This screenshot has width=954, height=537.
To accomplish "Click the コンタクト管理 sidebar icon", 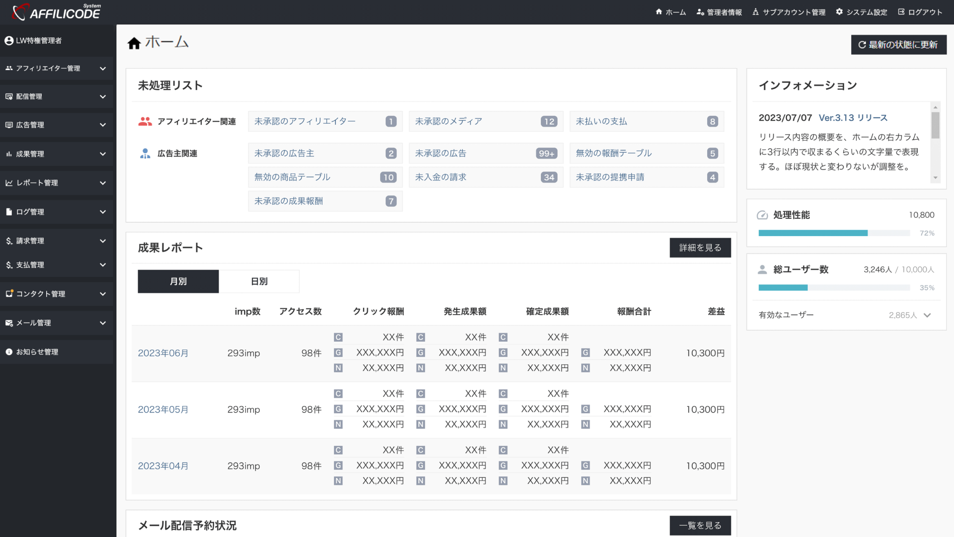I will point(9,293).
